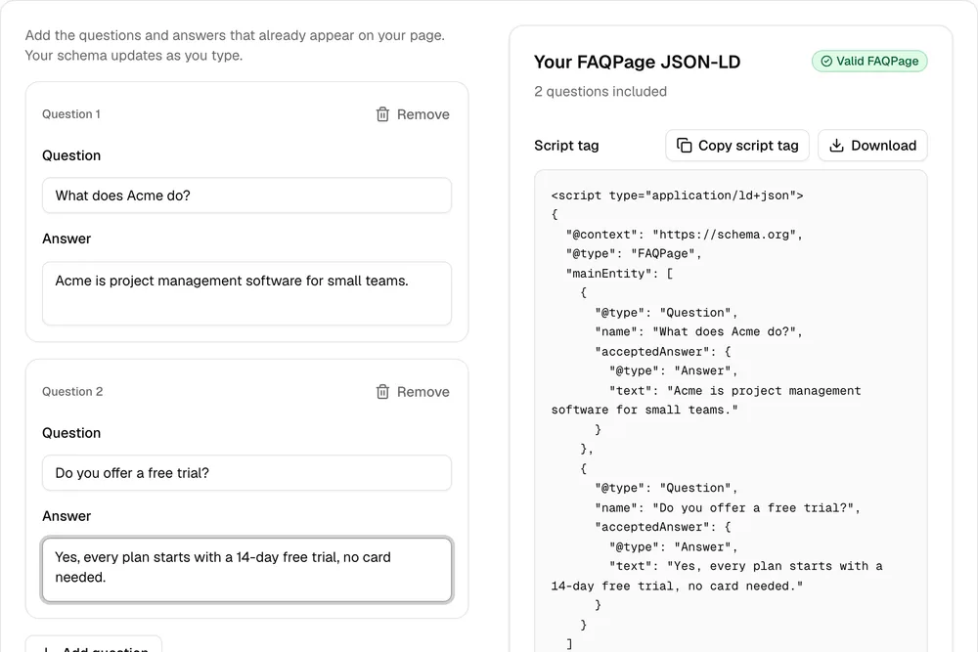Click the checkmark icon in Valid FAQPage badge
The height and width of the screenshot is (652, 978).
(x=826, y=61)
